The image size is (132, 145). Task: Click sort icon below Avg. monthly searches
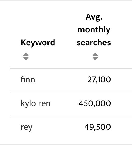pyautogui.click(x=95, y=57)
